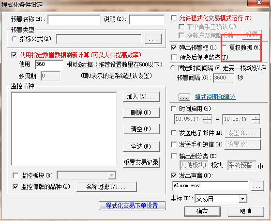This screenshot has height=221, width=271.
Task: Open formula browser via the 指标公式 ellipsis button
Action: [x=153, y=39]
